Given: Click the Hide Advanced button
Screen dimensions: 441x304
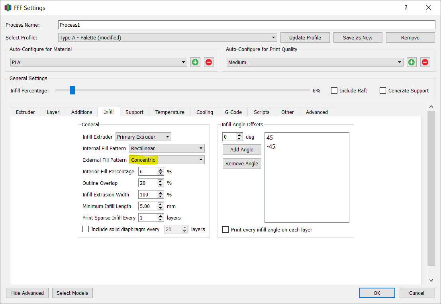Looking at the screenshot, I should [x=27, y=293].
